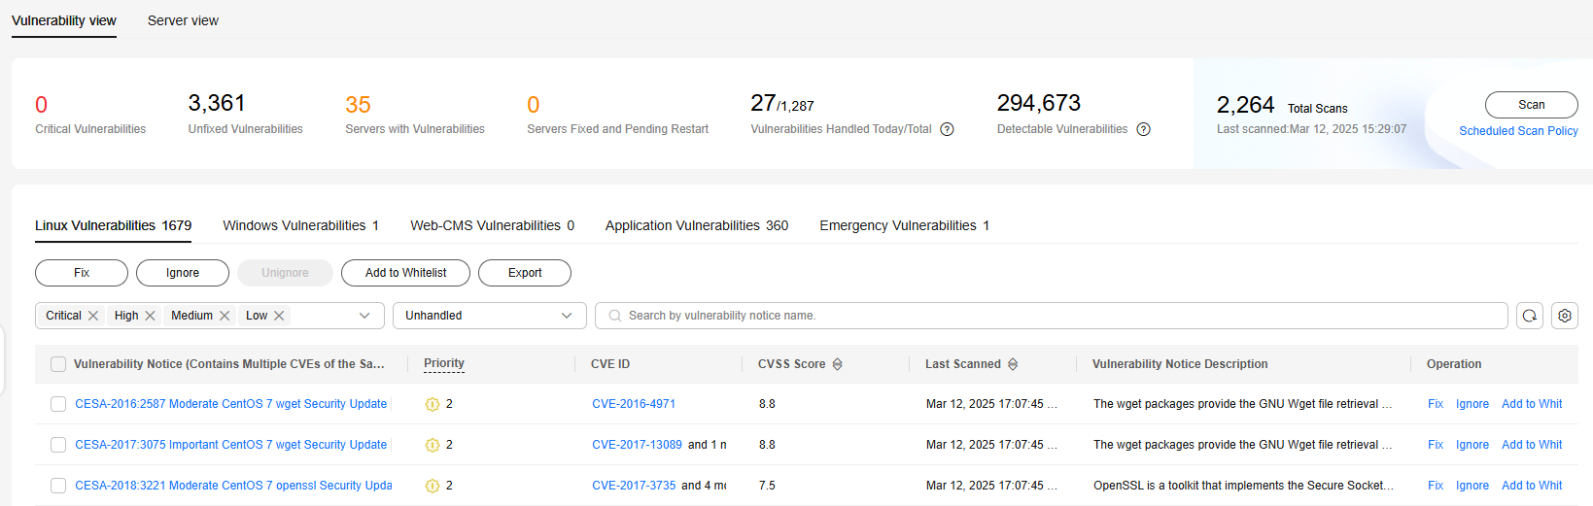Open the Unhandled status dropdown

point(490,316)
